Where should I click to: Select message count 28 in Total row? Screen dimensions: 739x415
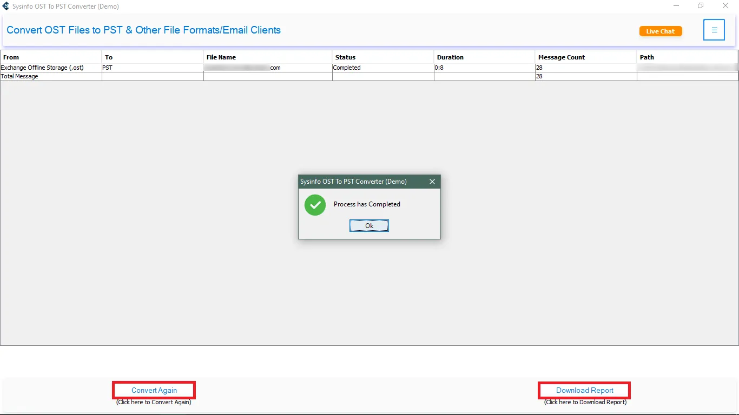click(586, 77)
